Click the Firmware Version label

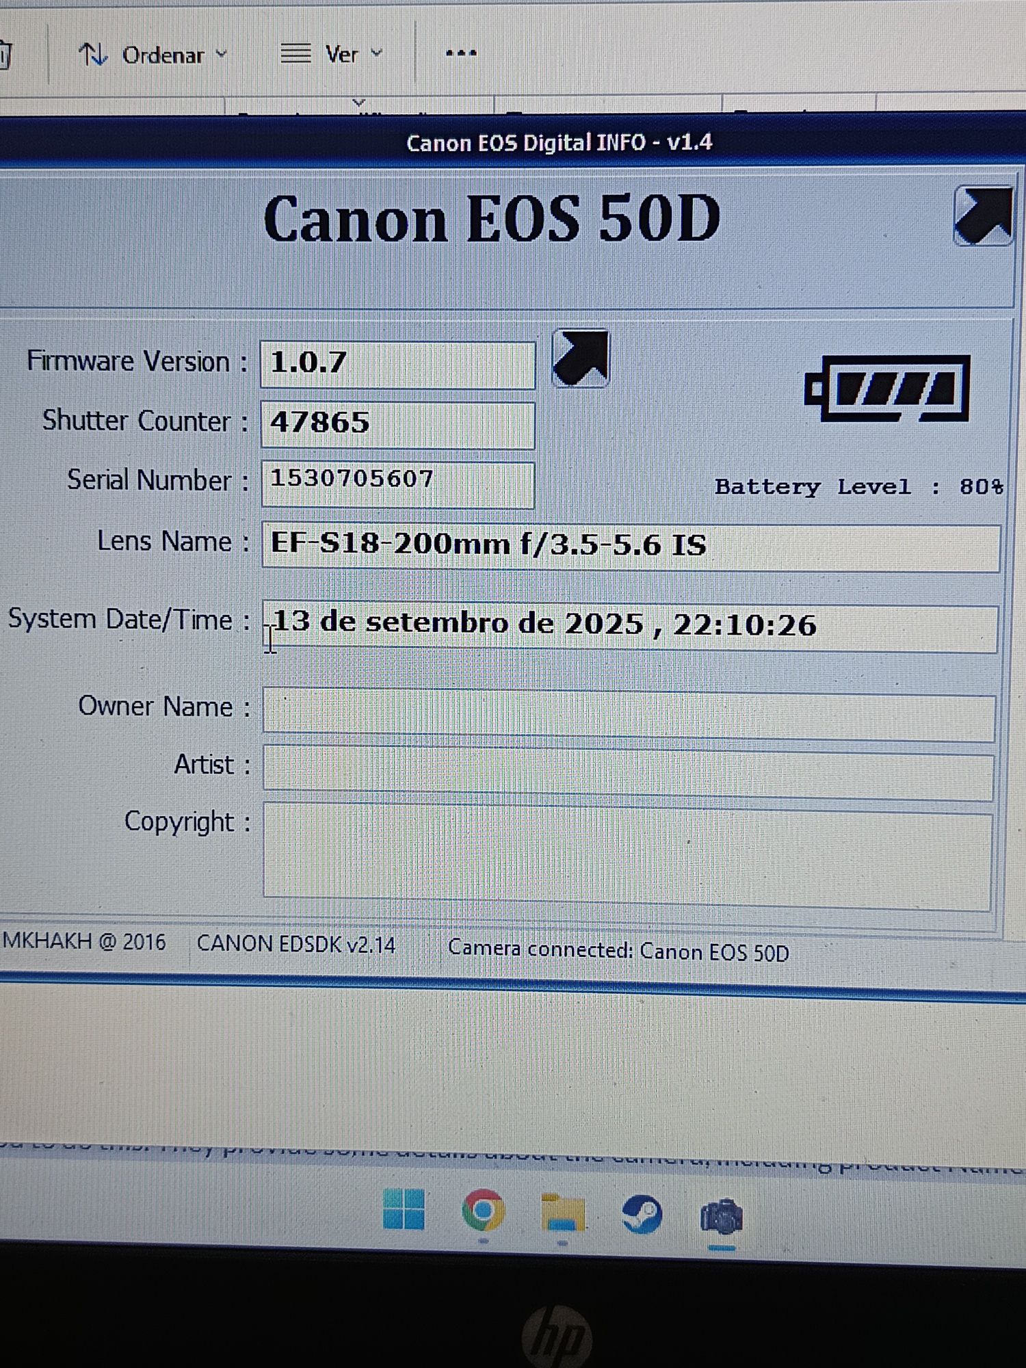tap(137, 361)
